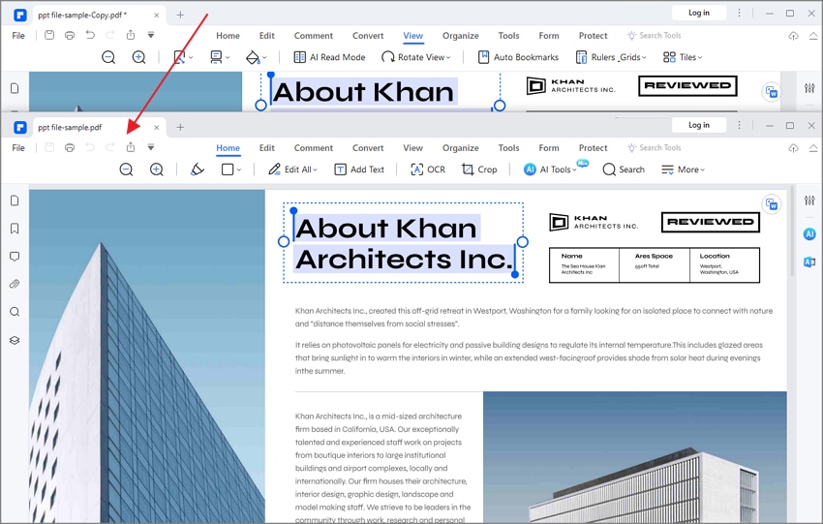Screen dimensions: 823x524
Task: Open Attachments panel in left sidebar
Action: [15, 284]
